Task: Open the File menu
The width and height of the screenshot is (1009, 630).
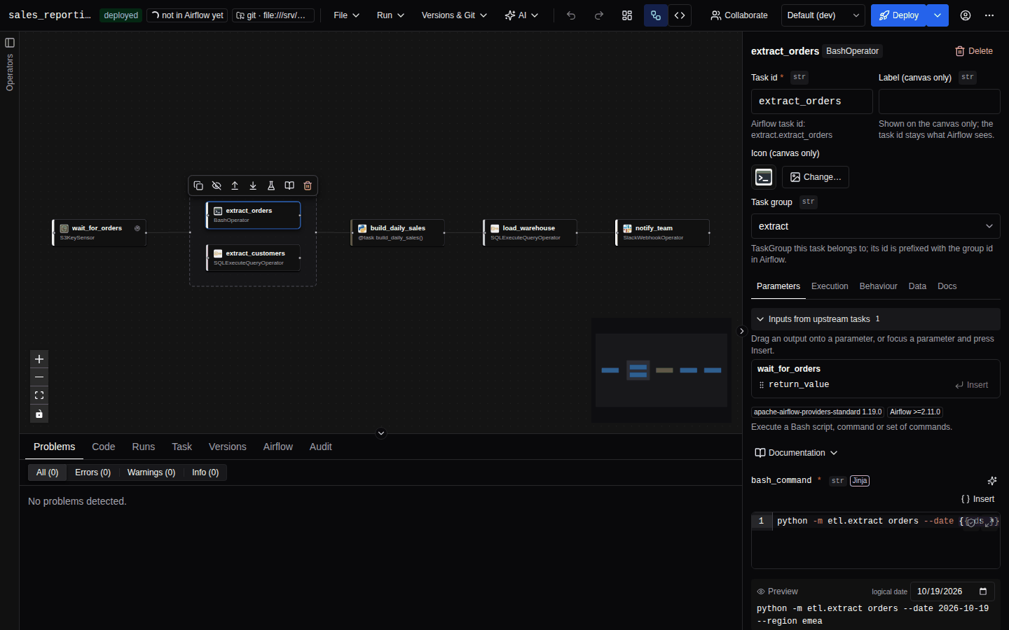Action: (x=347, y=15)
